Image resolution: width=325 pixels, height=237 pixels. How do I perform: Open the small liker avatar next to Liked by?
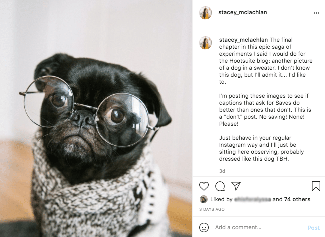[x=203, y=199]
